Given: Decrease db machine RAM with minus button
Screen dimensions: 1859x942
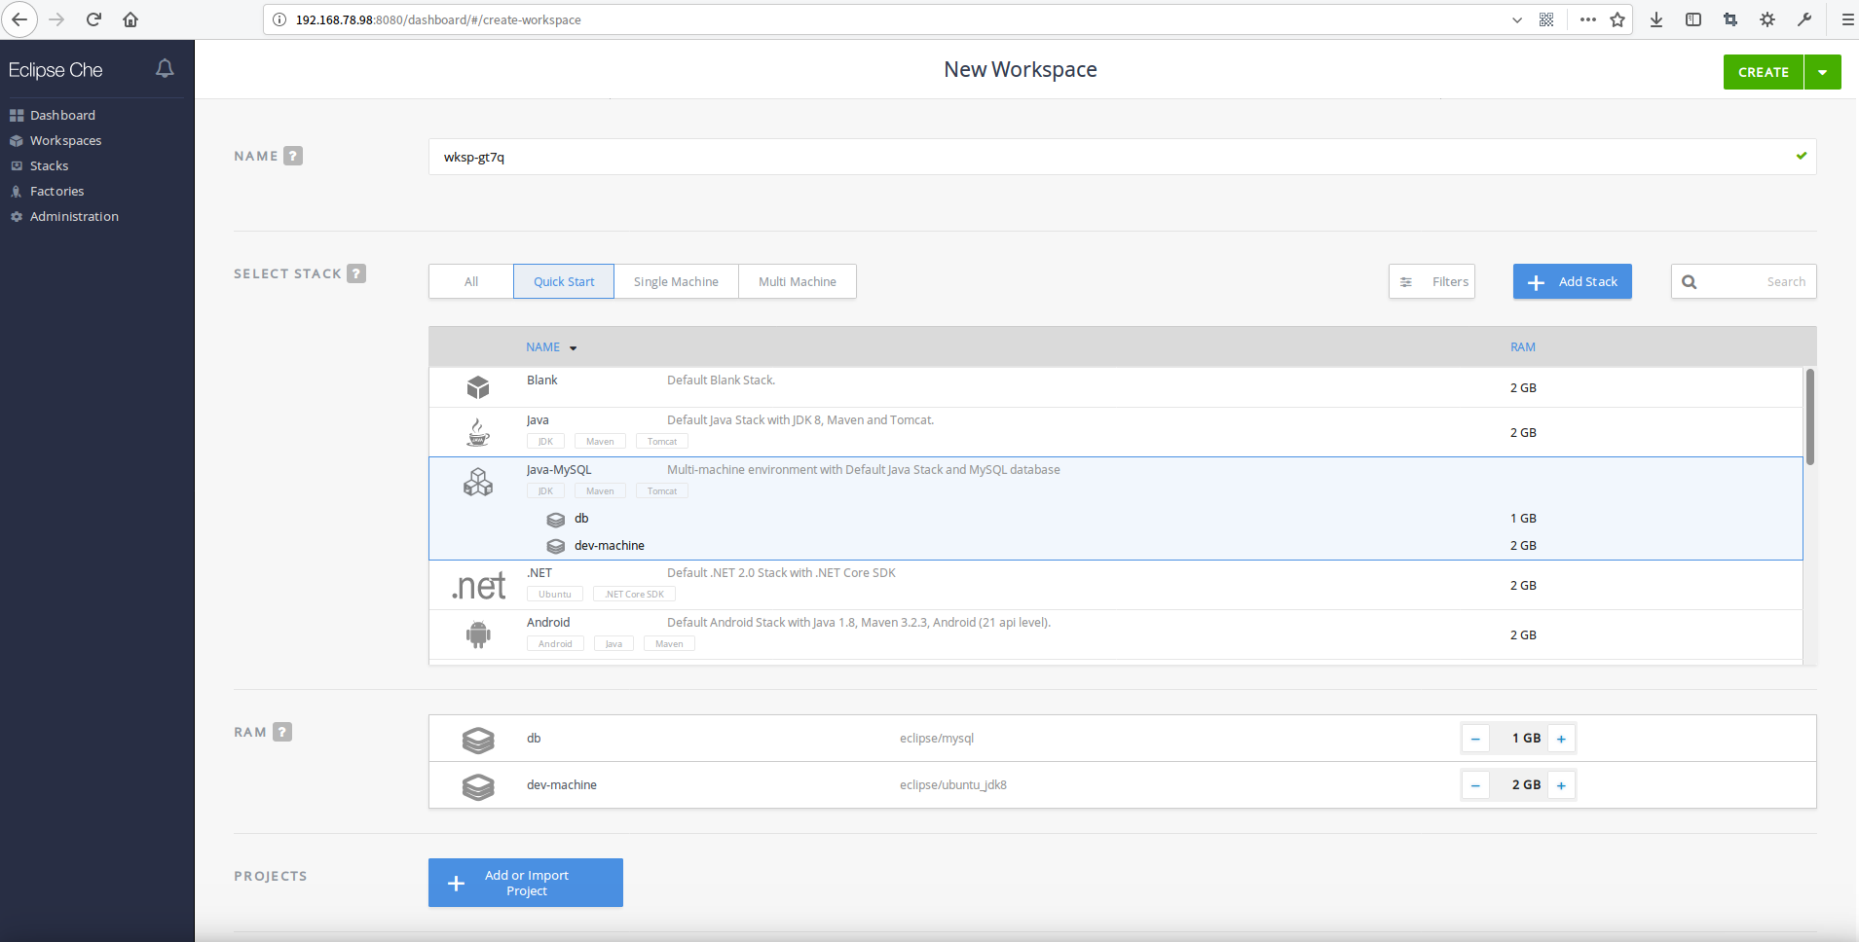Looking at the screenshot, I should tap(1475, 739).
